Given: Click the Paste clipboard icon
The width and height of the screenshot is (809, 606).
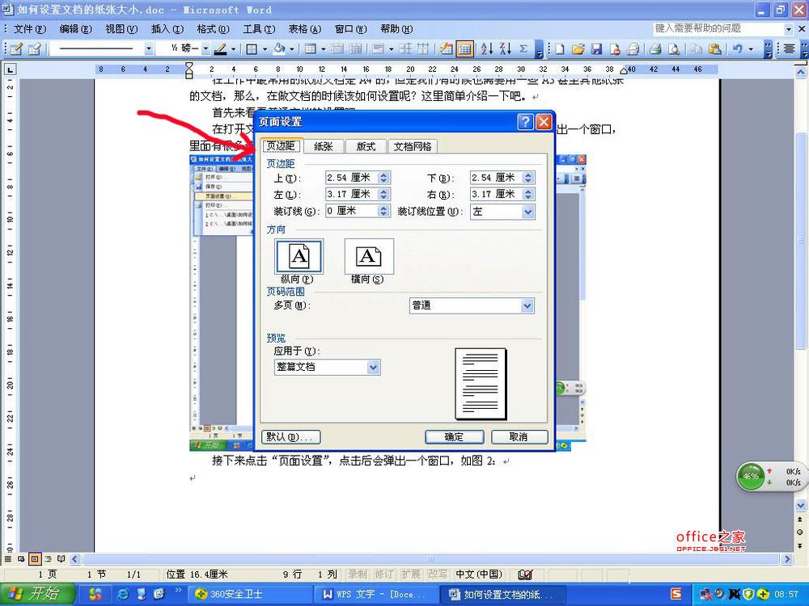Looking at the screenshot, I should 714,49.
